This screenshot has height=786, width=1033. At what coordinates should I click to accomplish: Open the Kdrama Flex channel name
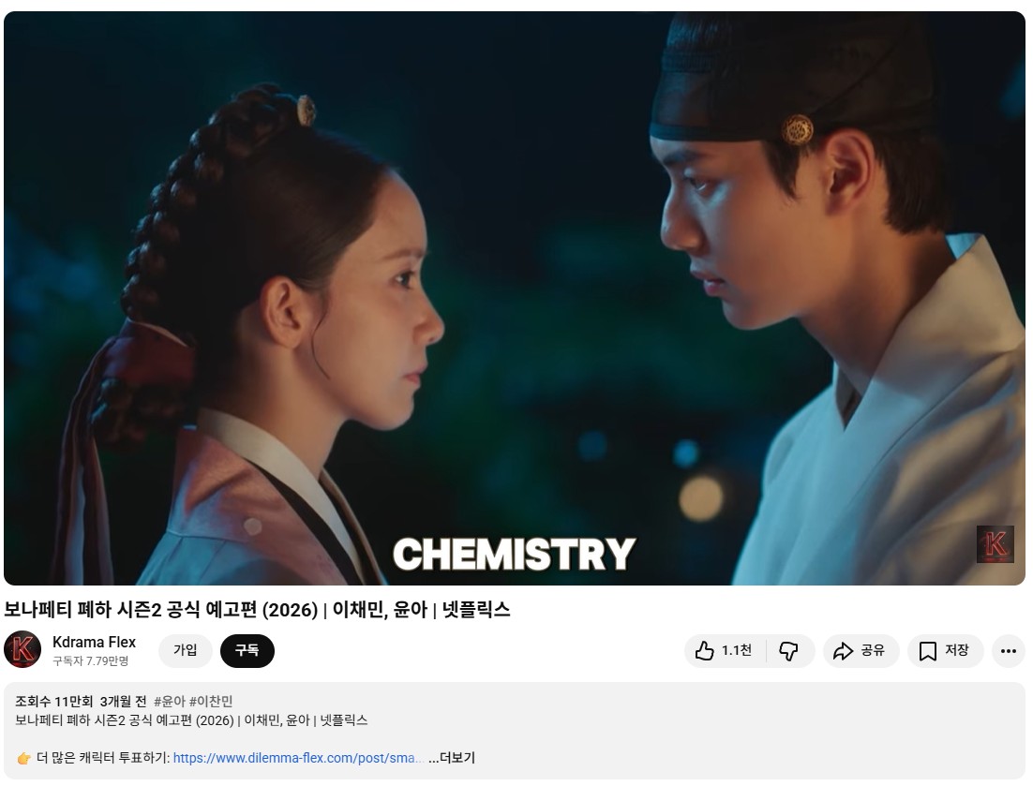(x=95, y=642)
